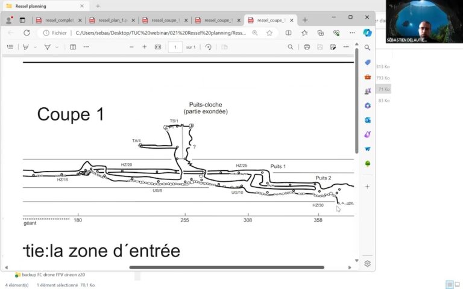Click the address bar file path
This screenshot has height=289, width=463.
click(x=161, y=33)
